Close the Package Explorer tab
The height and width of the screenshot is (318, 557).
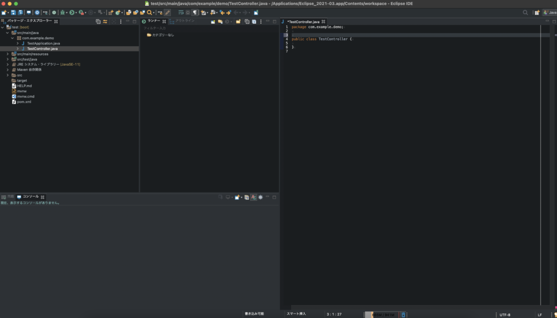[56, 22]
